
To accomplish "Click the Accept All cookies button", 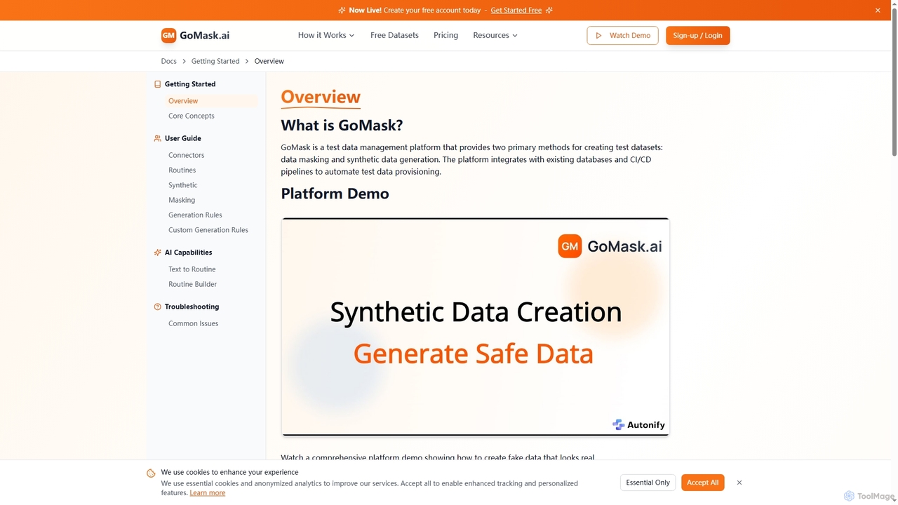I will [x=703, y=483].
